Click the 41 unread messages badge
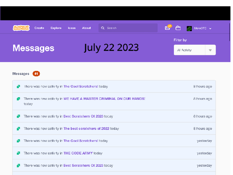Screen dimensions: 233x175 [36, 74]
